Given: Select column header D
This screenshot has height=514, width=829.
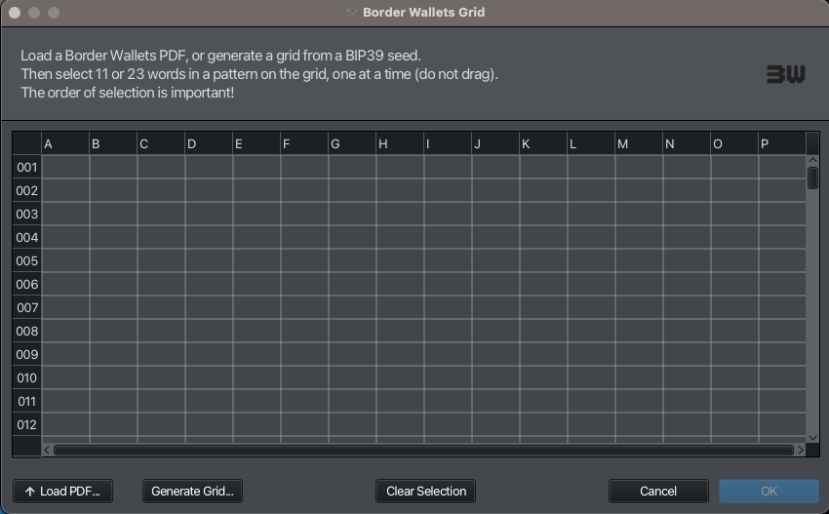Looking at the screenshot, I should (x=209, y=143).
